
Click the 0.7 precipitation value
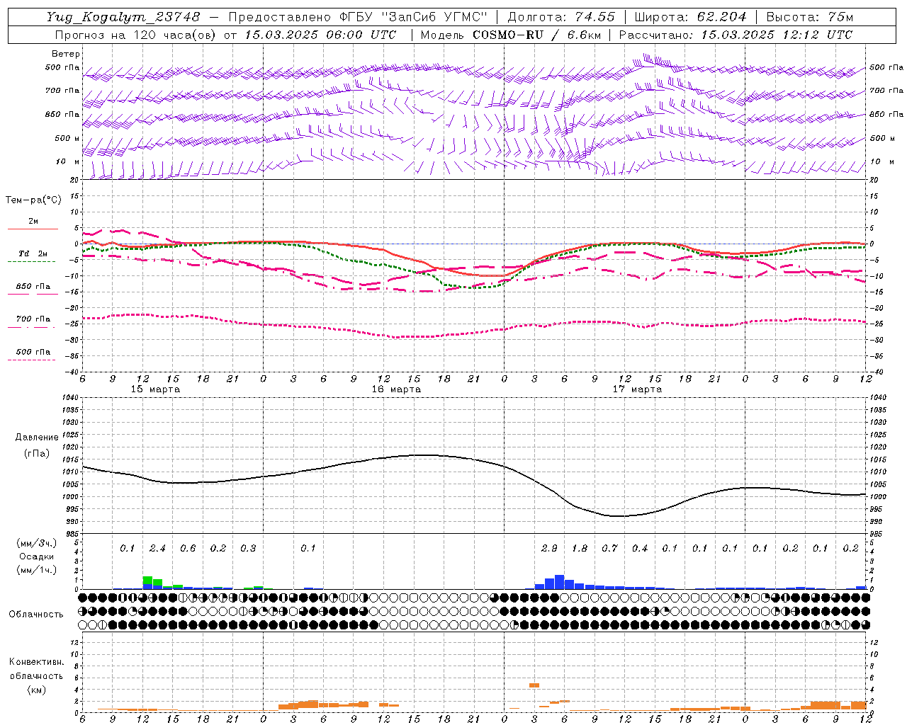[x=609, y=548]
